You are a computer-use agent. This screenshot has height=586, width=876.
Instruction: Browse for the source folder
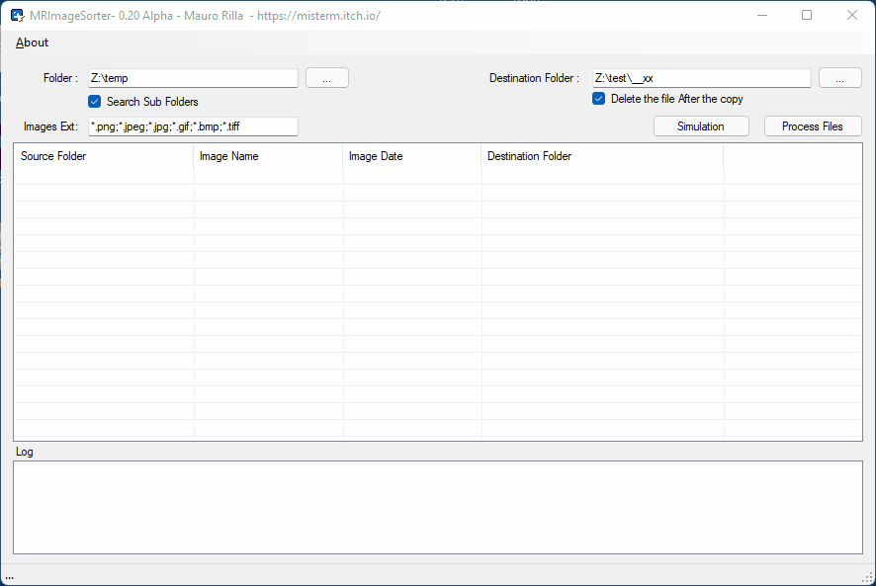(x=327, y=78)
